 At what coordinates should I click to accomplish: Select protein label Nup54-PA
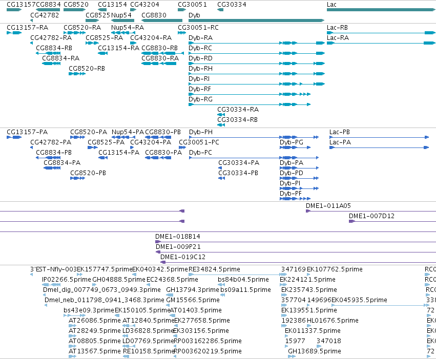128,132
